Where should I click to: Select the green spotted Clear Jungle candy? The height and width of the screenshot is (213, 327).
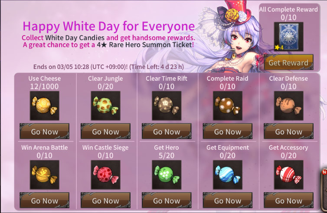(105, 106)
